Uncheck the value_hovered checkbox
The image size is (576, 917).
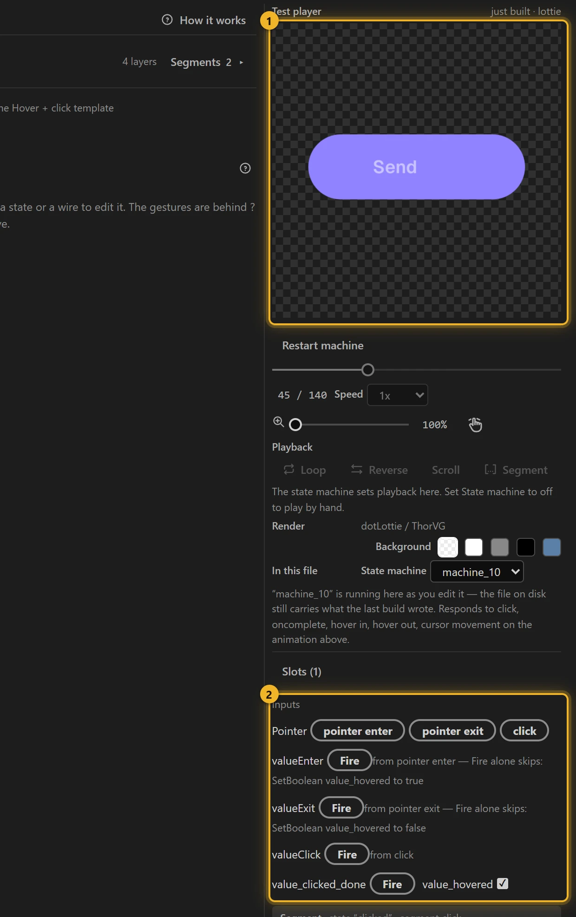pyautogui.click(x=503, y=884)
